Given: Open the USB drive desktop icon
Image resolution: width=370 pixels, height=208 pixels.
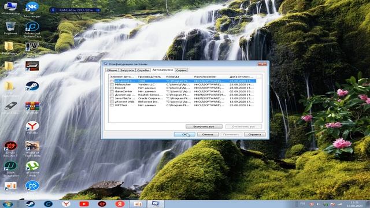Looking at the screenshot, I should (x=10, y=107).
